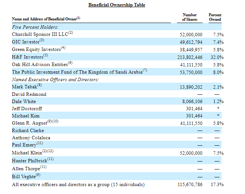Click "Paul Emery" name
The width and height of the screenshot is (245, 194).
click(24, 145)
